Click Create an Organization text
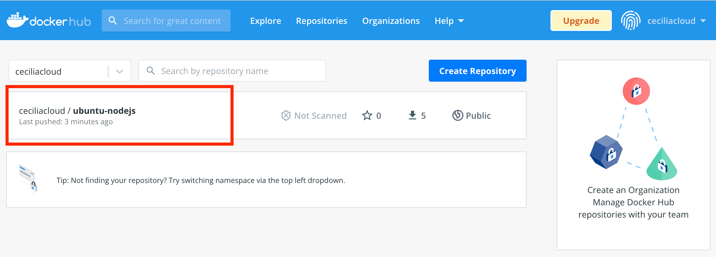716x257 pixels. [633, 190]
